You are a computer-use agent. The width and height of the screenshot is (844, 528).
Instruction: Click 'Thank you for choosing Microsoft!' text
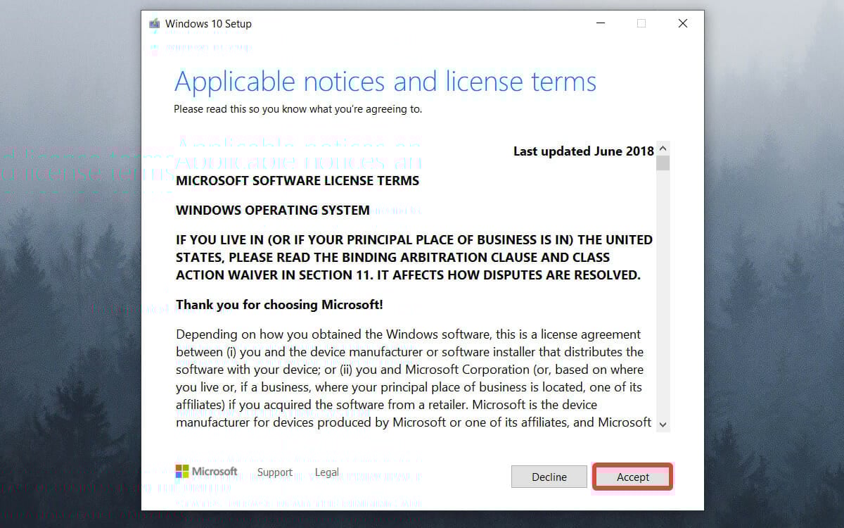(x=279, y=305)
